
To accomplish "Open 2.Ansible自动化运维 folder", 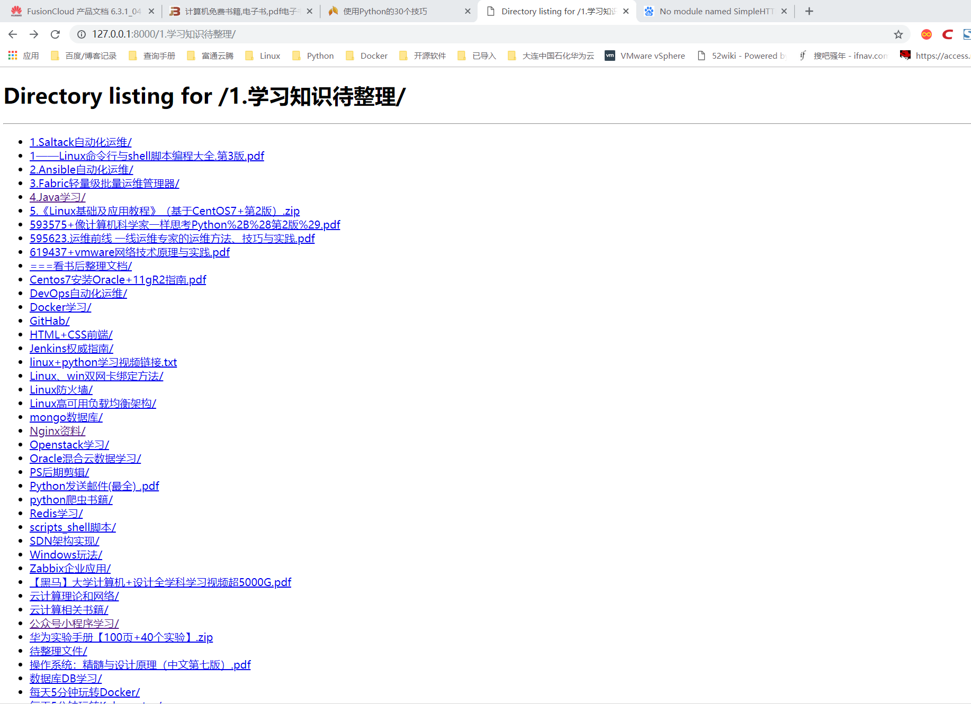I will click(x=82, y=170).
